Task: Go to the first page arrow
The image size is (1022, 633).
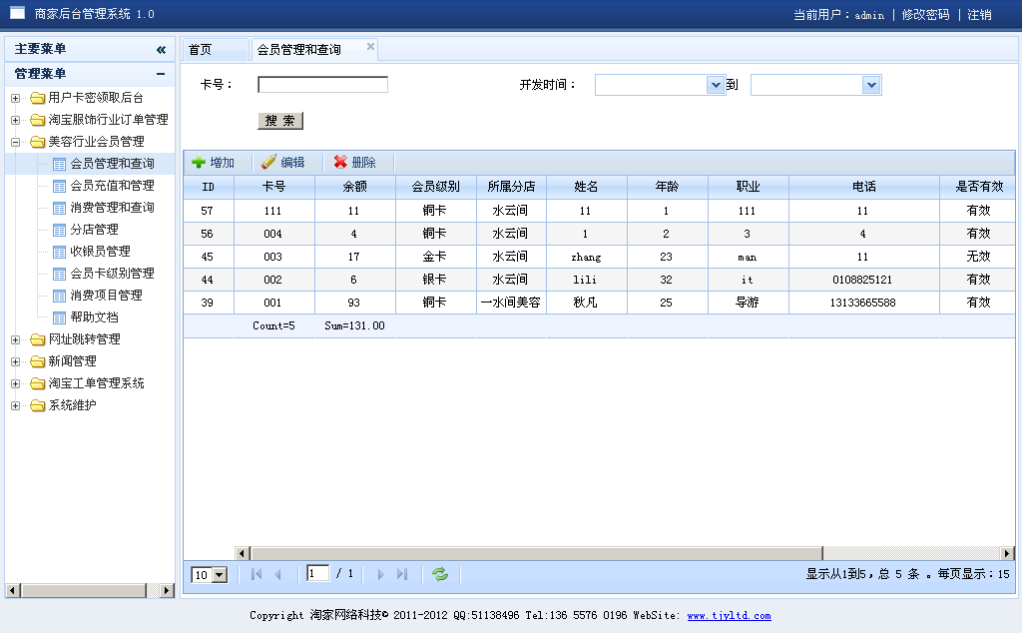Action: [x=256, y=574]
